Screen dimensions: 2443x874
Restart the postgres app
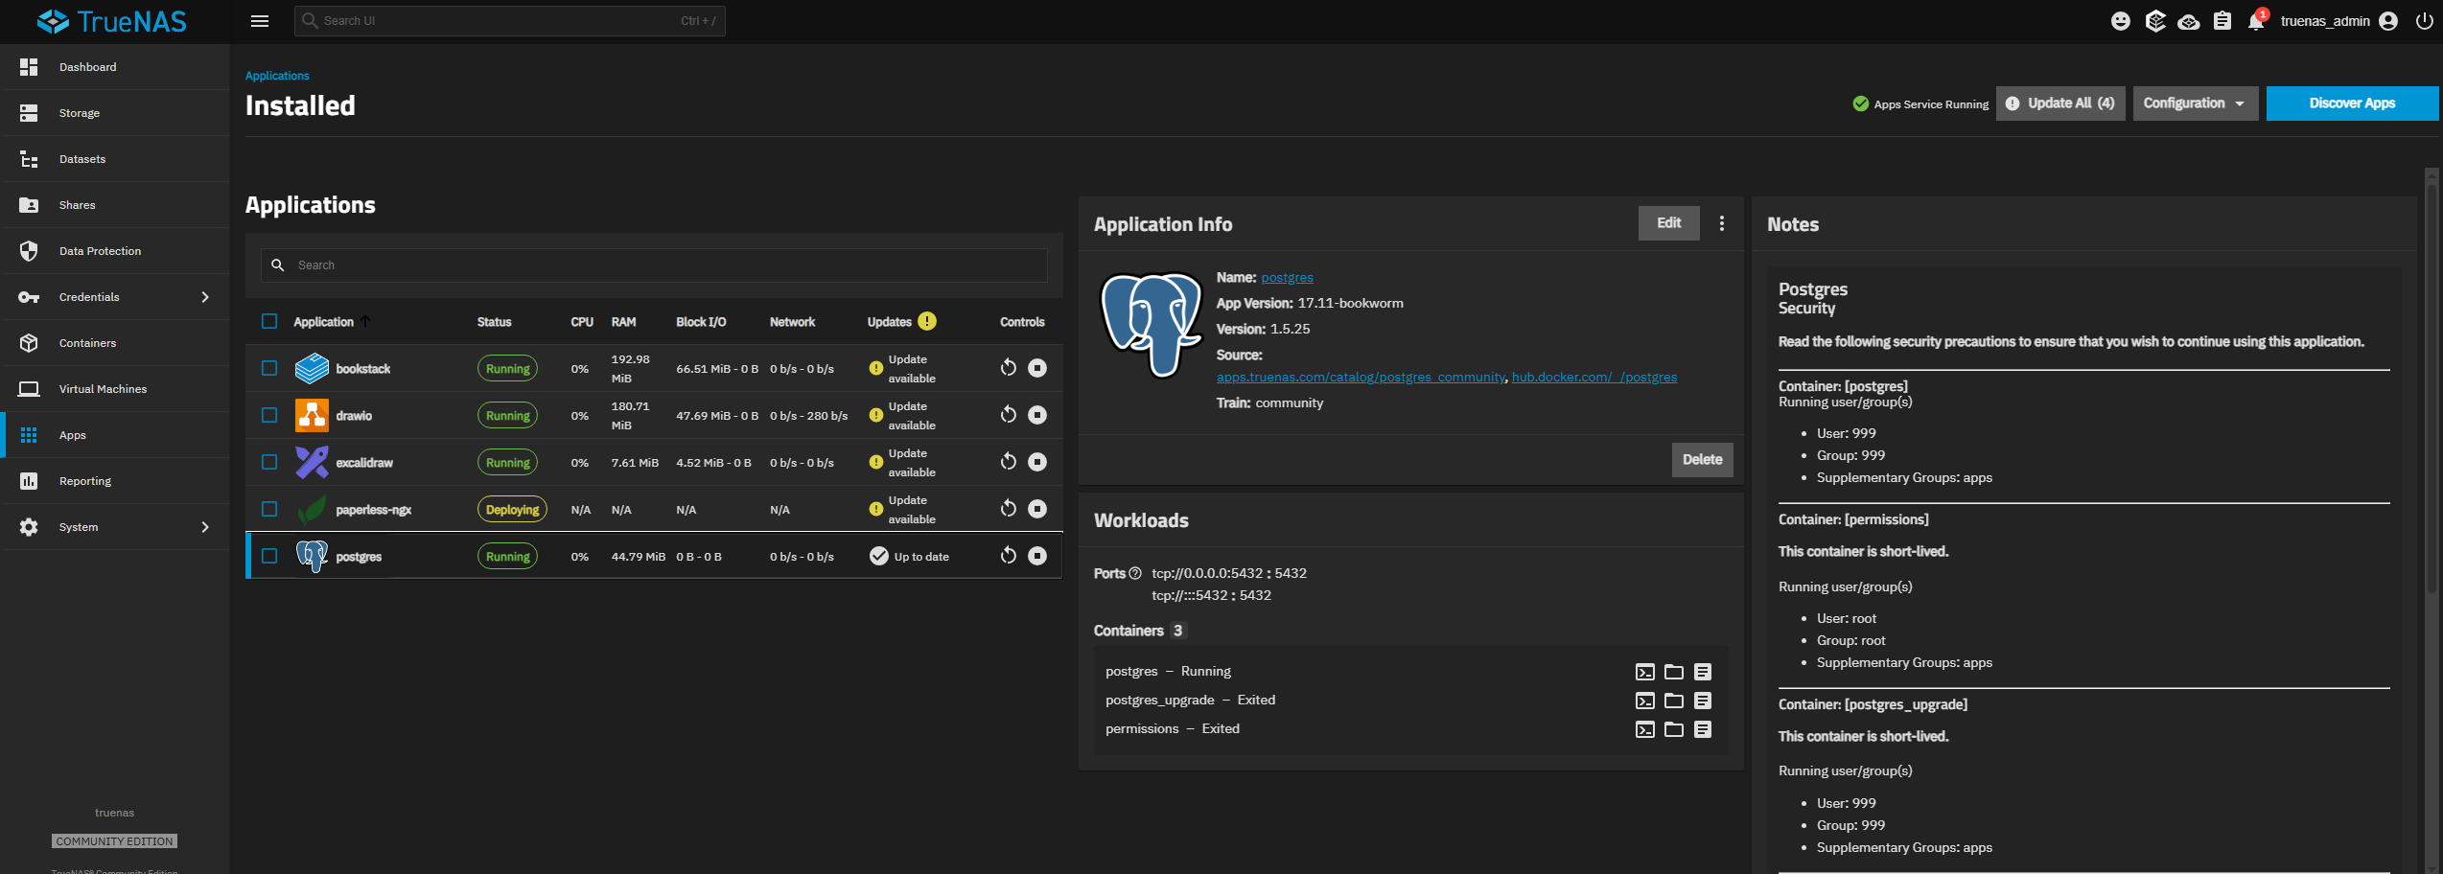coord(1008,556)
